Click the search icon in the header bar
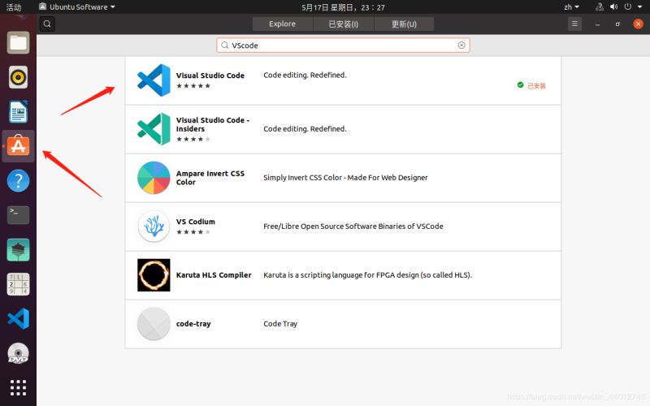This screenshot has height=406, width=650. (47, 24)
